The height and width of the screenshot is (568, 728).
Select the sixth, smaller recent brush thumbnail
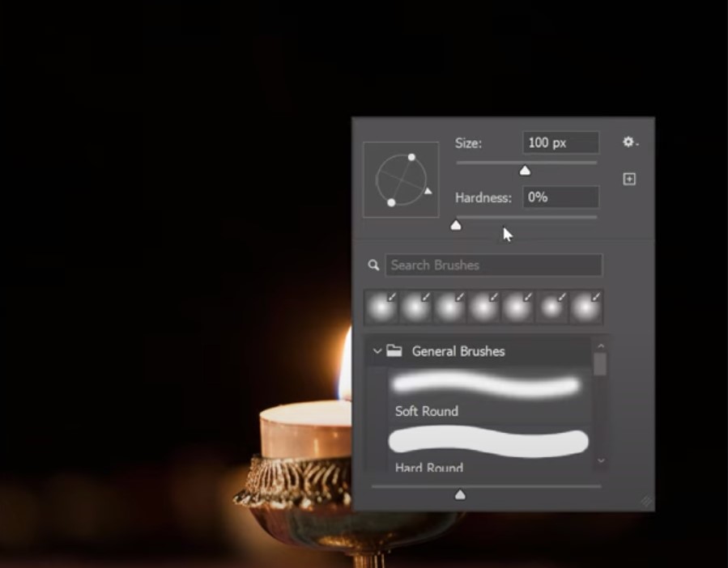tap(551, 307)
